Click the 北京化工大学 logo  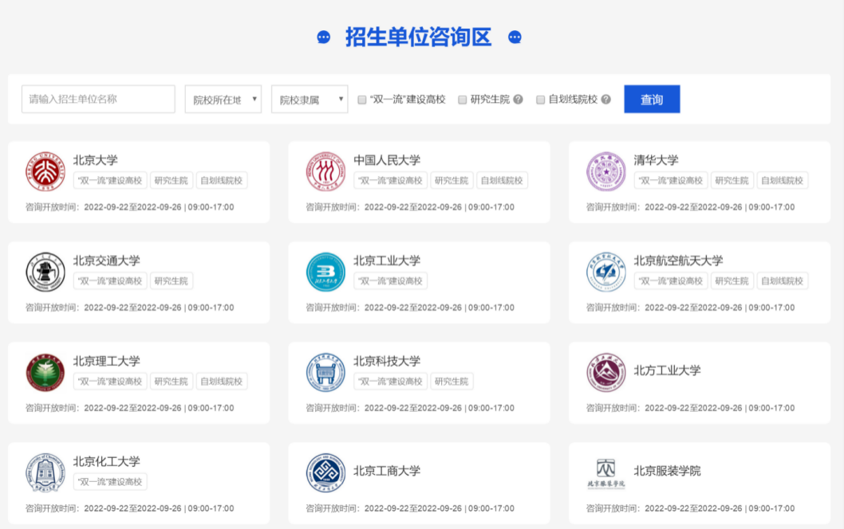45,473
